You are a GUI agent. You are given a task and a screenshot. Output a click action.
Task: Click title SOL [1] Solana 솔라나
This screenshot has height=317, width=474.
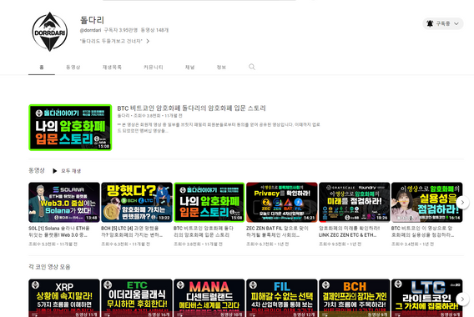tap(59, 231)
